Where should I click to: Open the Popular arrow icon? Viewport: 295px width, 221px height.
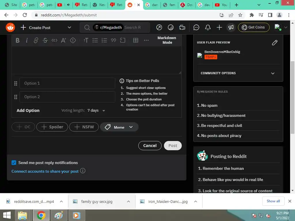click(159, 27)
